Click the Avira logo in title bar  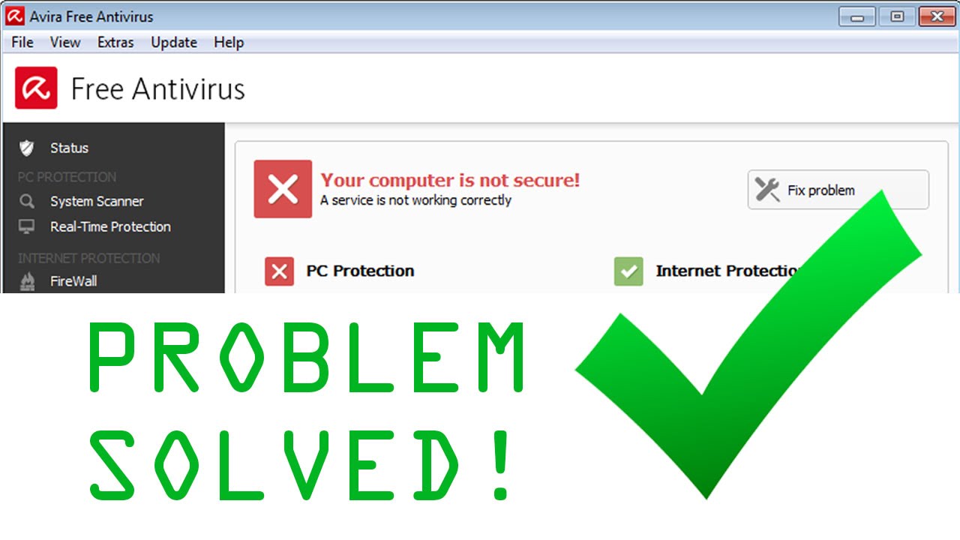(15, 16)
